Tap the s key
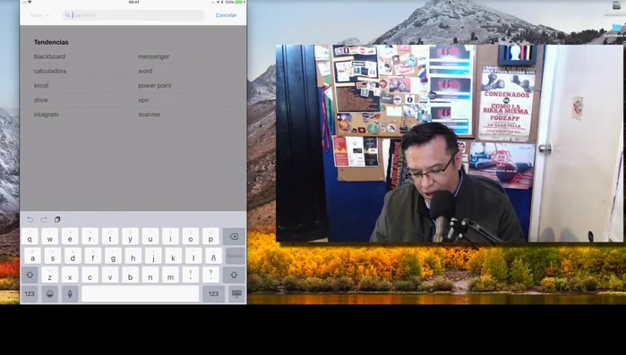626x355 pixels. point(53,256)
